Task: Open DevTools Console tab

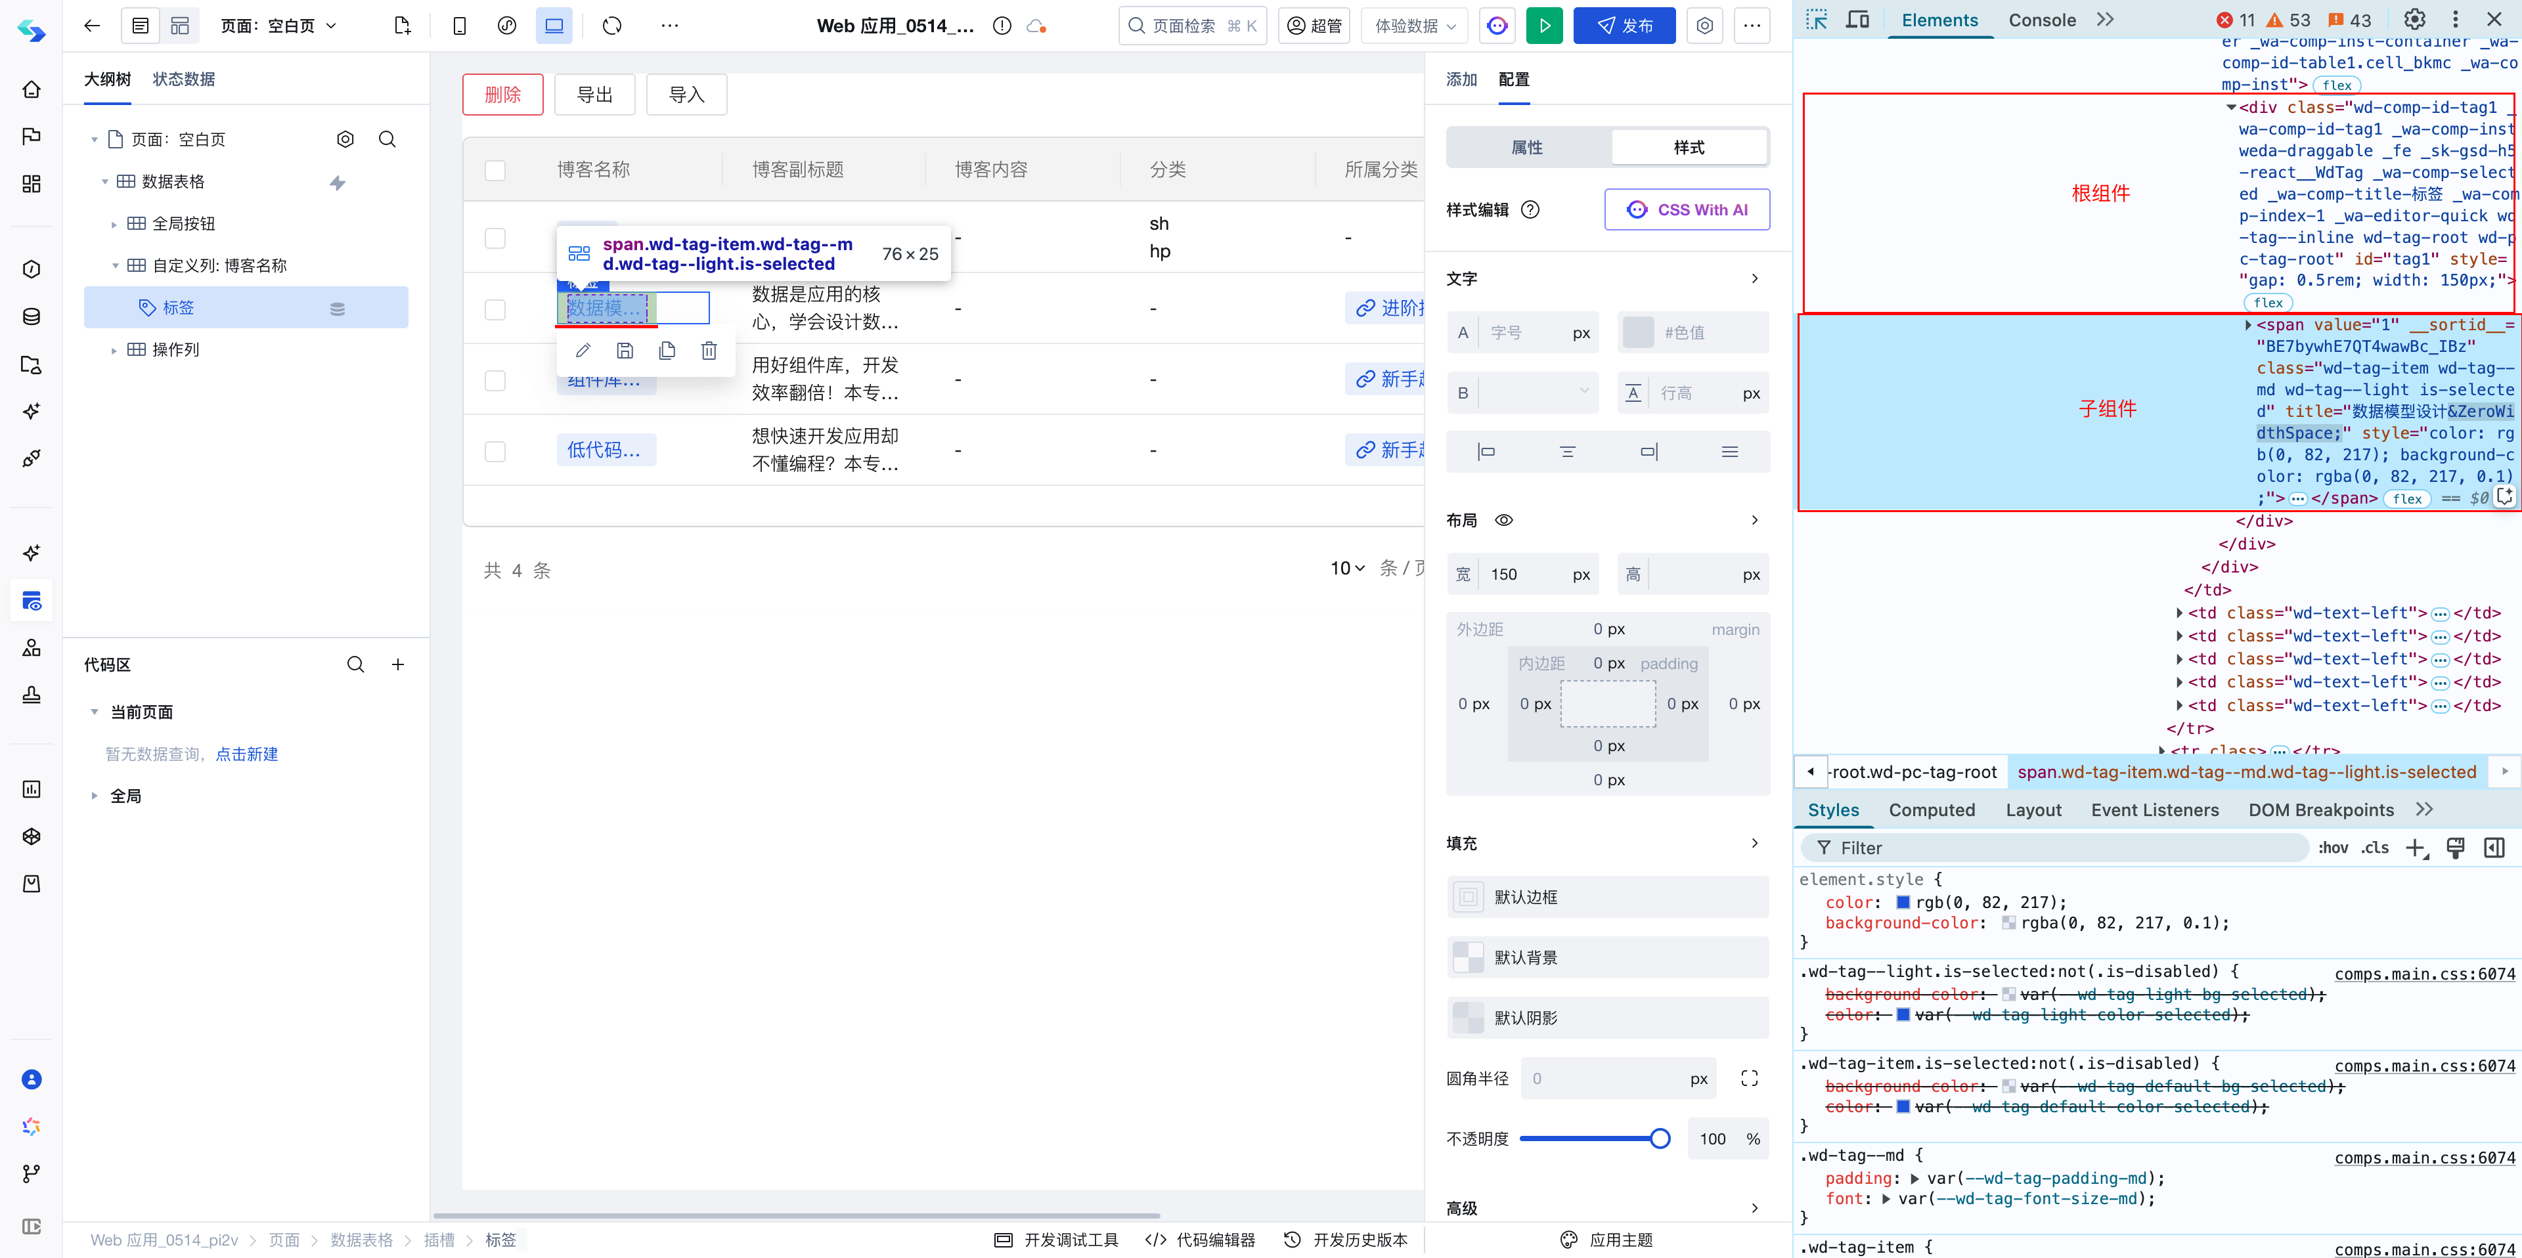Action: (2041, 20)
